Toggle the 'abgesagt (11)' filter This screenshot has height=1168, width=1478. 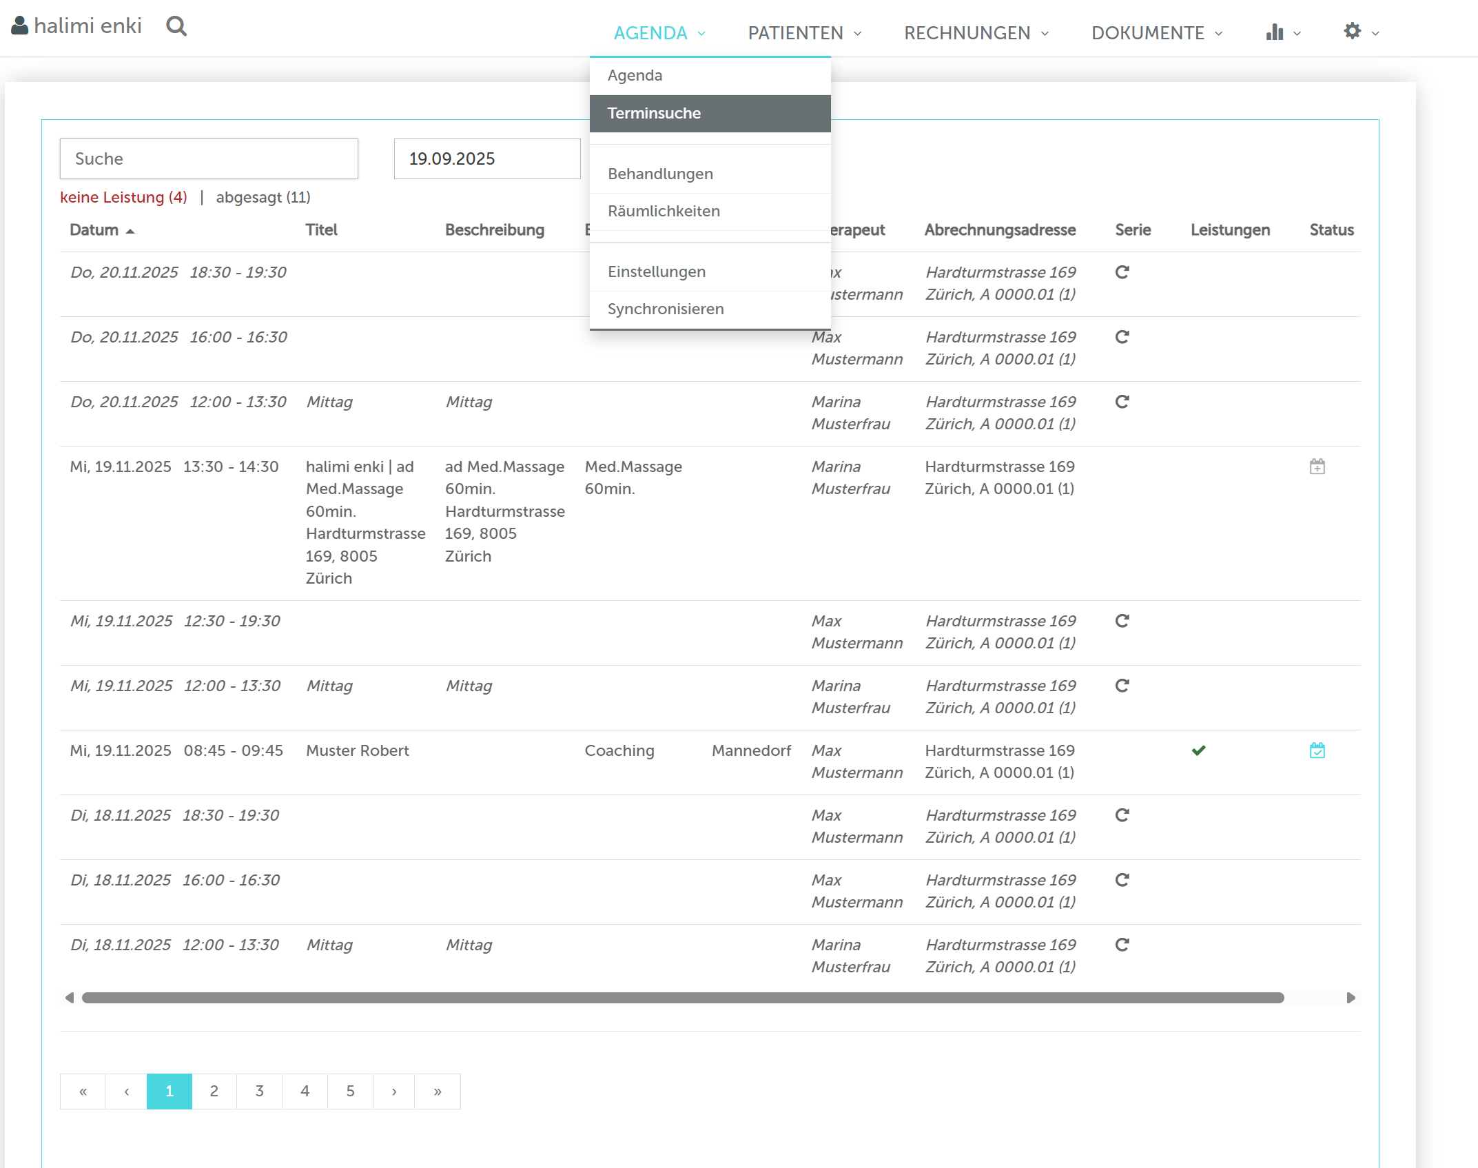coord(263,197)
